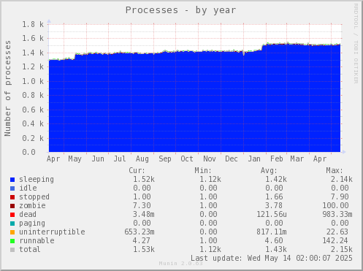
Task: Click the dead legend color swatch
Action: (x=12, y=215)
